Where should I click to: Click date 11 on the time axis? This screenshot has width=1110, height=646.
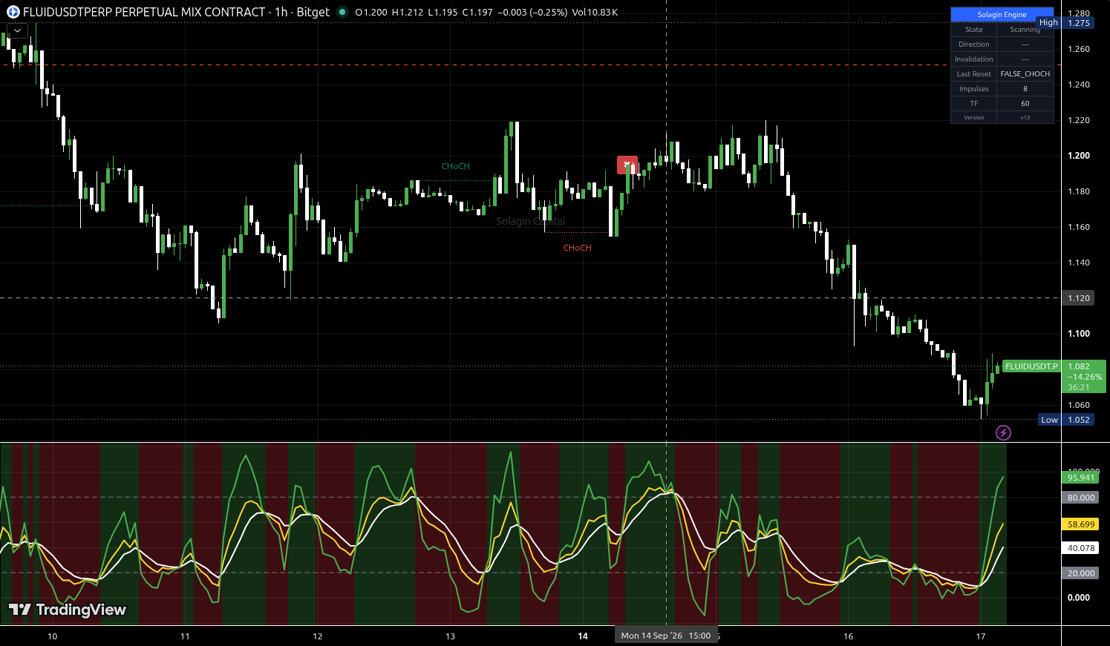[x=185, y=636]
